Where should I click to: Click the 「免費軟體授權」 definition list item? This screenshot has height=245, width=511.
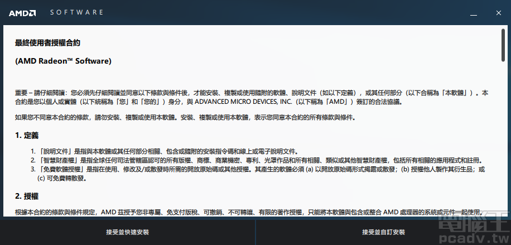coord(251,169)
